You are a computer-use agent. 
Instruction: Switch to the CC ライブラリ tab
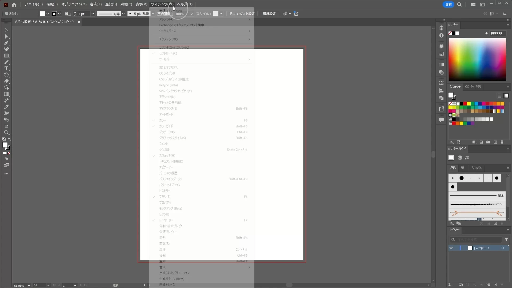click(x=473, y=87)
